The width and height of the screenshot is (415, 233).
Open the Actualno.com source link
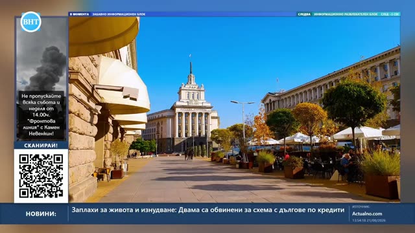click(367, 214)
